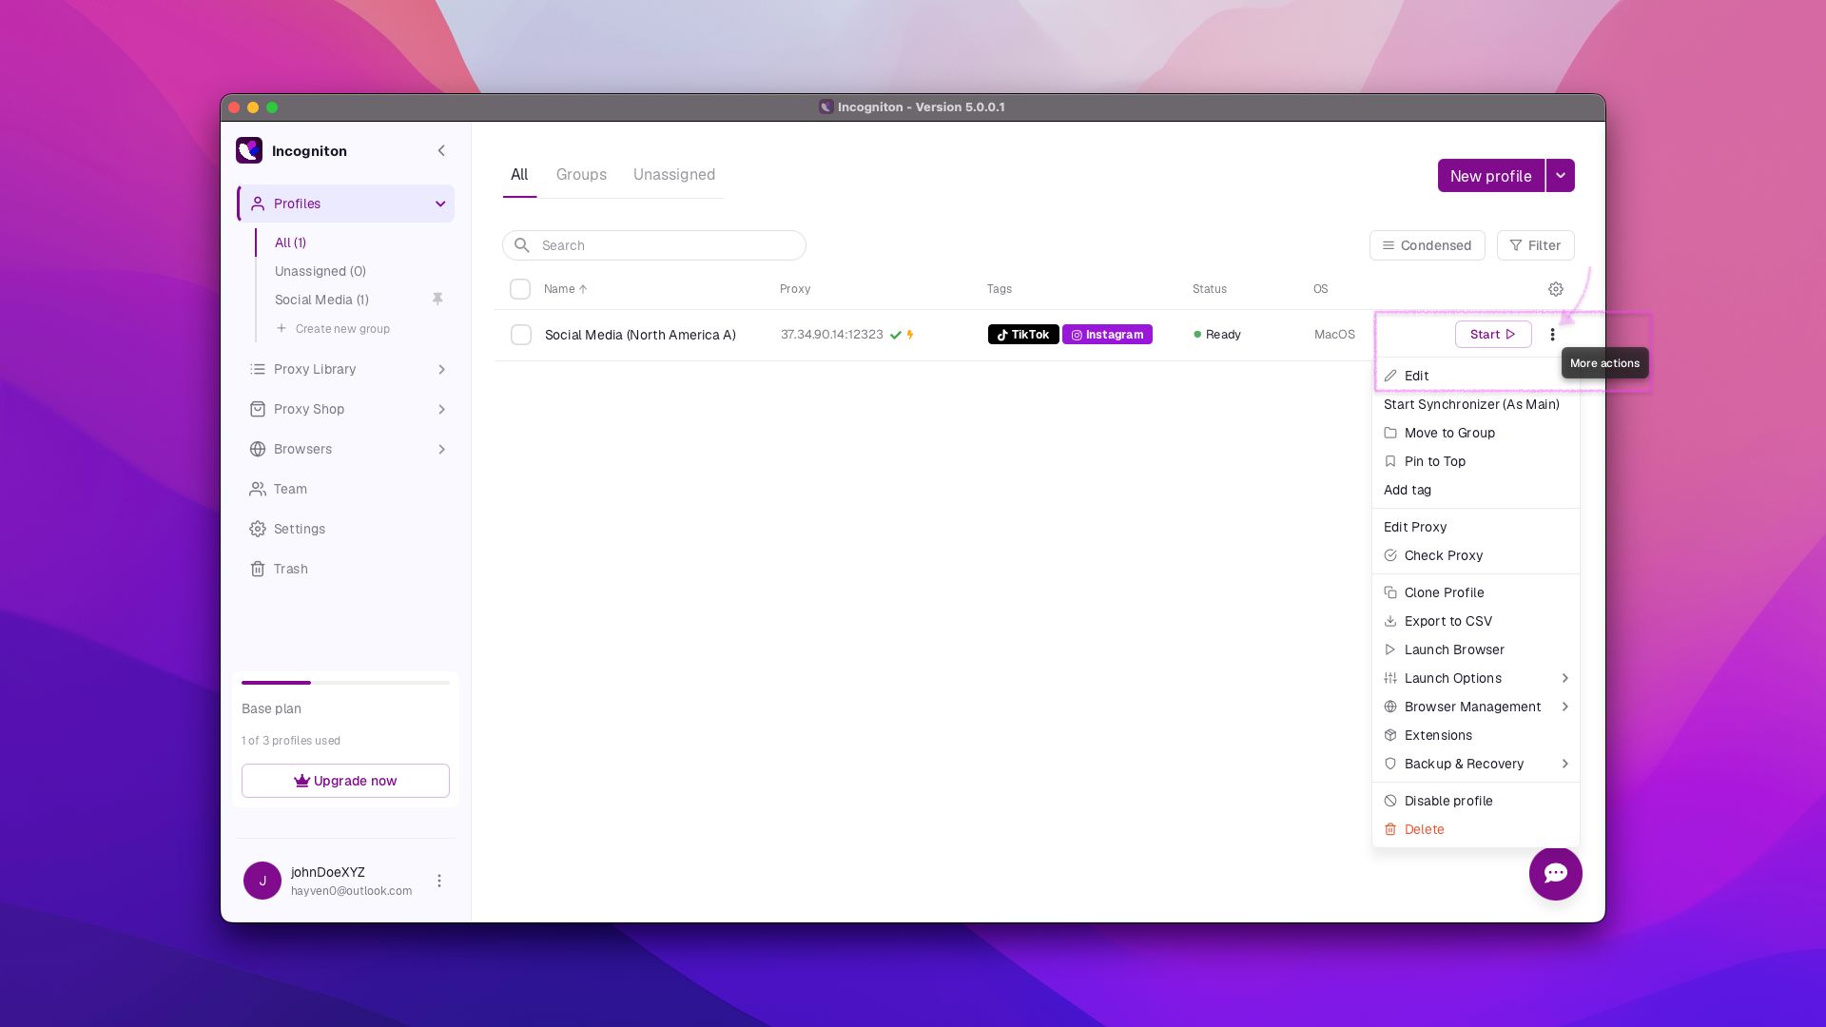Select Move to Group
Viewport: 1826px width, 1027px height.
coord(1476,433)
